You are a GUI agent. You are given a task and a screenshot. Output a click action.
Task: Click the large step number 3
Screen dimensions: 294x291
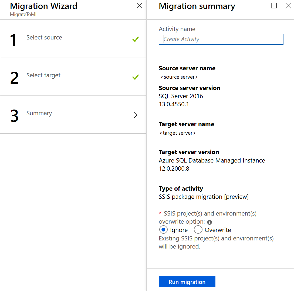pyautogui.click(x=14, y=116)
